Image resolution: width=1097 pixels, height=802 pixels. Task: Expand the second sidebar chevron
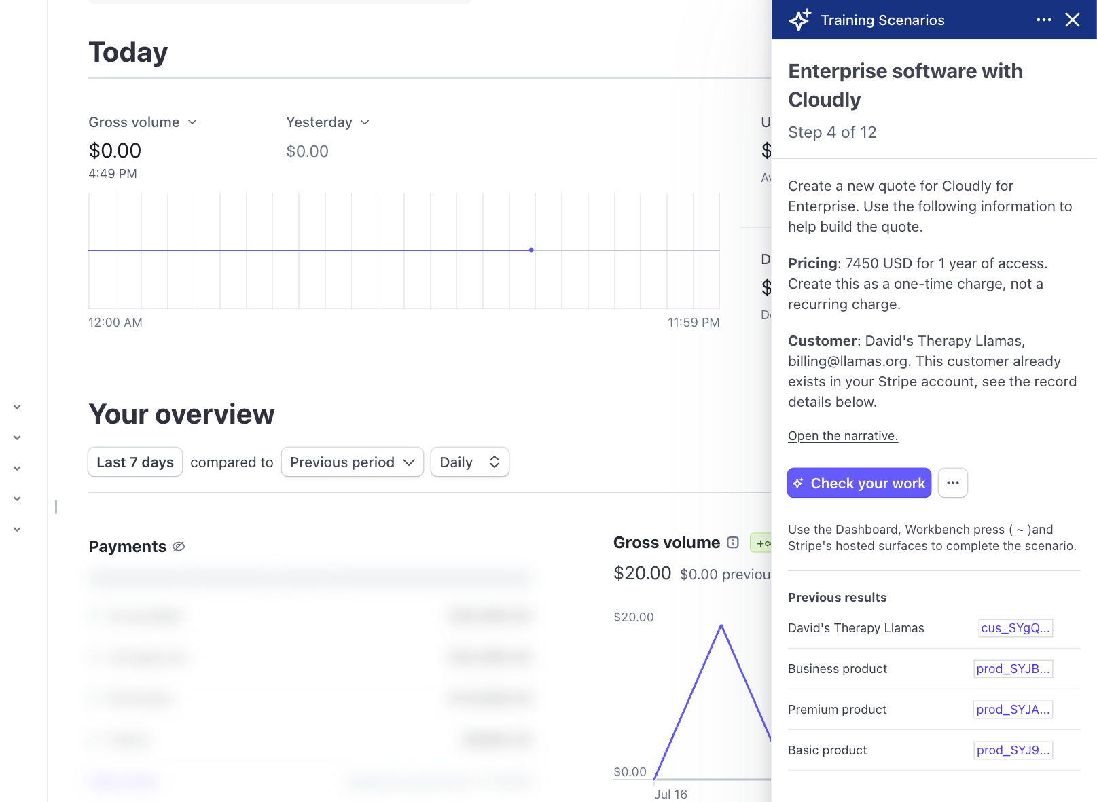point(17,438)
